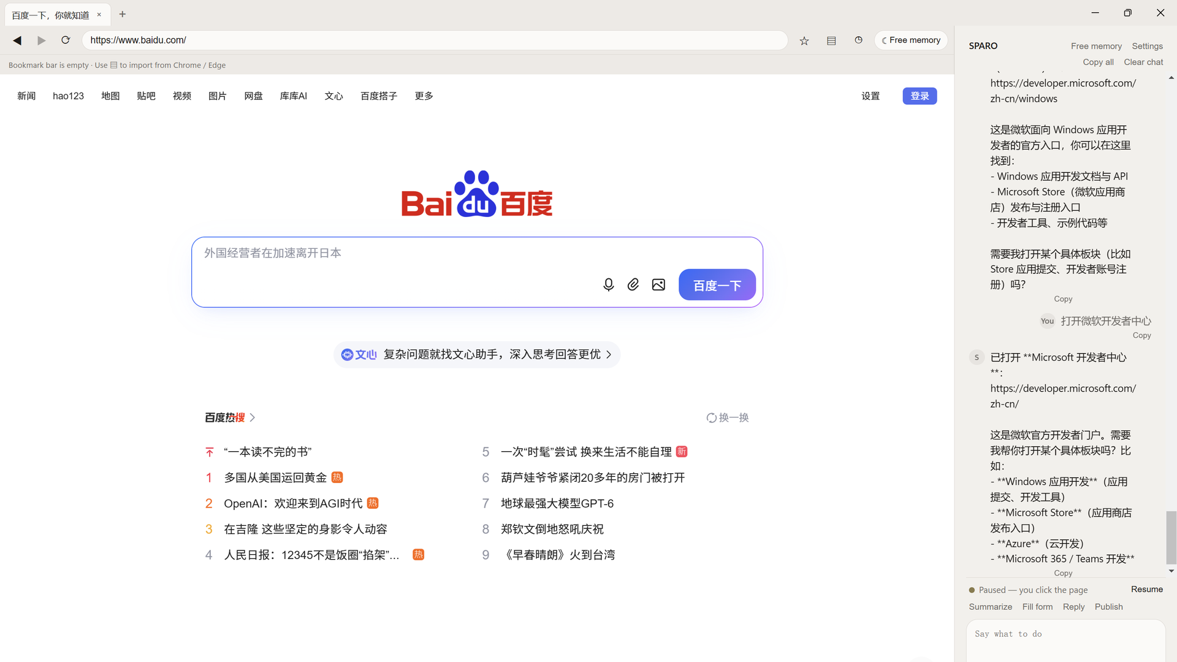Search by image with the picture icon
This screenshot has width=1177, height=662.
pyautogui.click(x=658, y=285)
